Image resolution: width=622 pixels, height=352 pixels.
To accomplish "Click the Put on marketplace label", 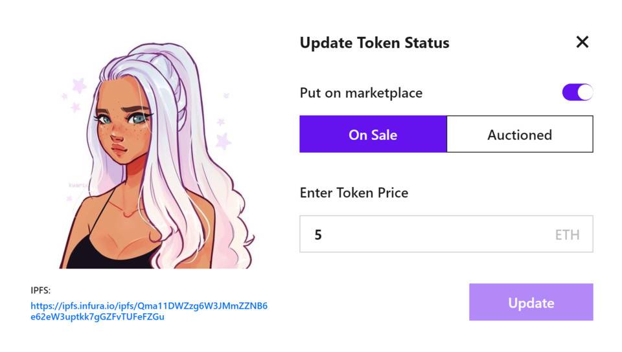I will (361, 93).
